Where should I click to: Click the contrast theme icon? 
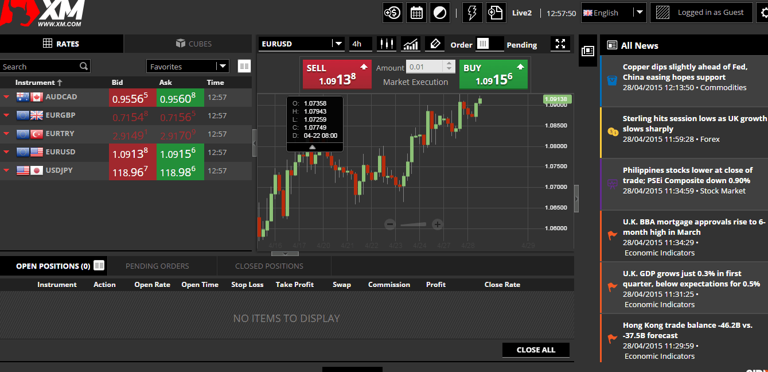click(440, 13)
